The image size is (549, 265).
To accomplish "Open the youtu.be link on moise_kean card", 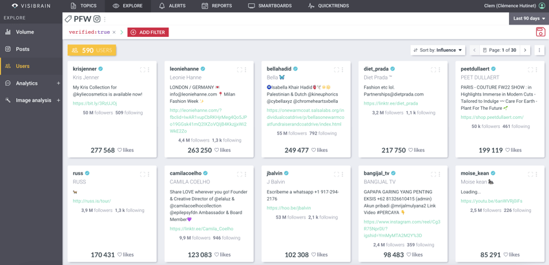I will tap(492, 201).
